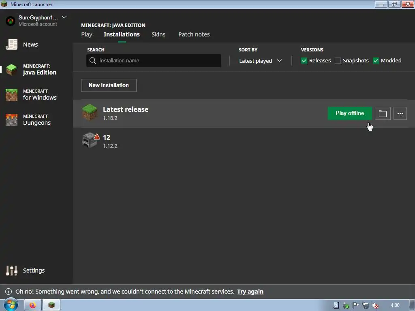Click the Play offline button
Viewport: 415px width, 311px height.
[350, 113]
